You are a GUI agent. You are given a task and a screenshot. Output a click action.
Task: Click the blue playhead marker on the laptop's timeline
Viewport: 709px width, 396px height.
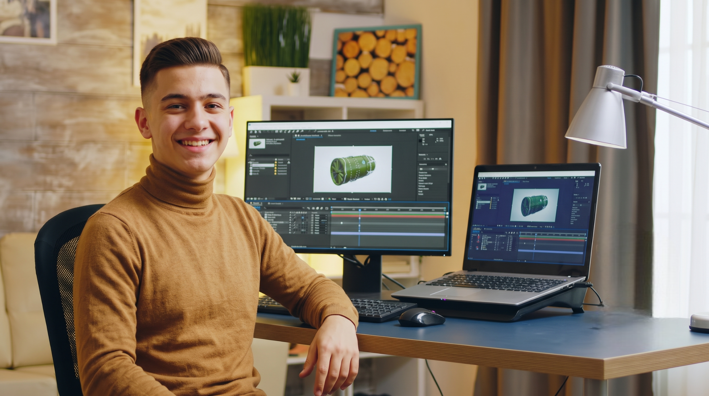click(536, 234)
